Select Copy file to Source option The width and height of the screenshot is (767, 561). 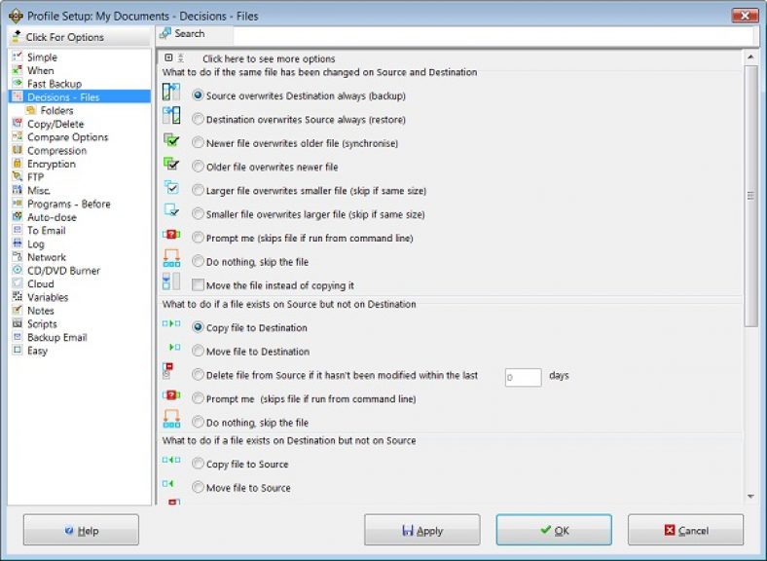[198, 464]
